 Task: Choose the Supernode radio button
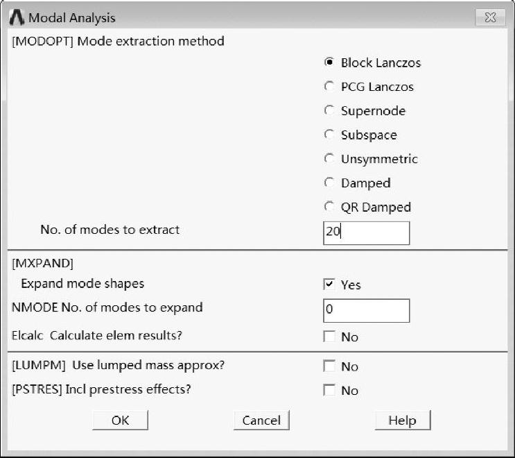tap(329, 110)
